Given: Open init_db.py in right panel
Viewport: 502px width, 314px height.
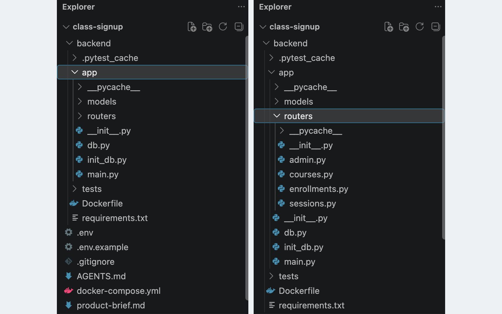Looking at the screenshot, I should tap(304, 247).
